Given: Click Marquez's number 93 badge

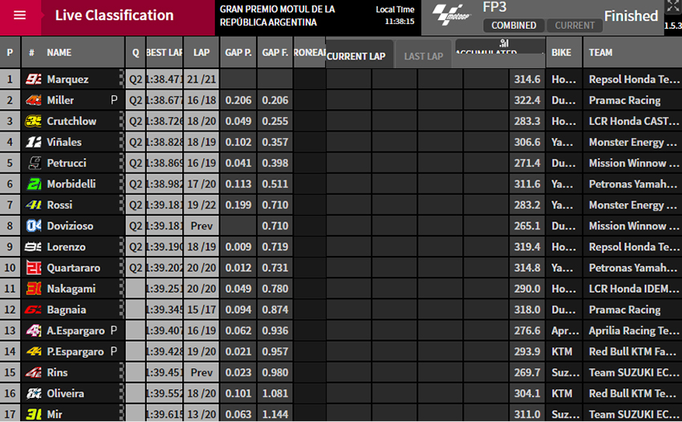Looking at the screenshot, I should click(34, 79).
